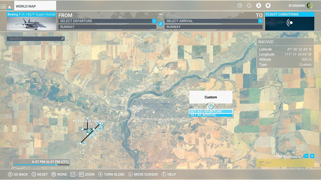Open the Flight Conditions sound icon
Screen dimensions: 321x180
point(290,23)
